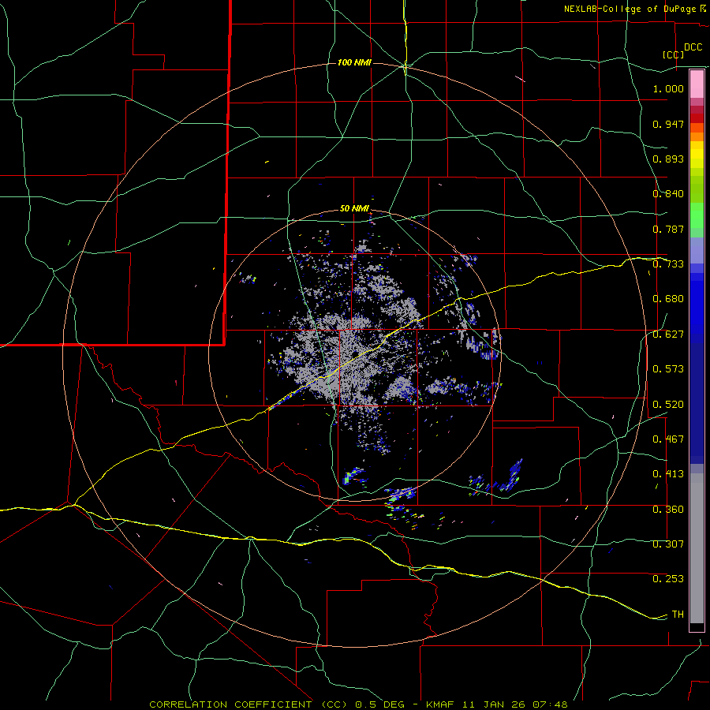Viewport: 710px width, 710px height.
Task: Click the DCC label above color bar
Action: [x=693, y=47]
